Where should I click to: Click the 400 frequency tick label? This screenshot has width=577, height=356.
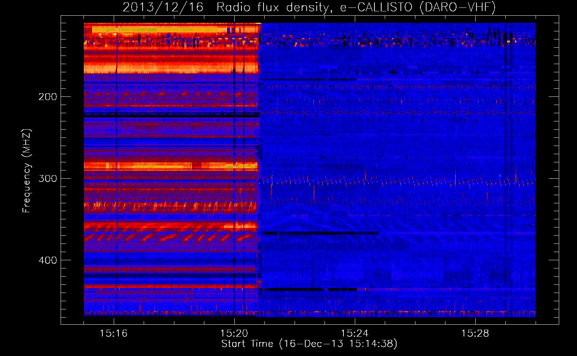tap(48, 260)
